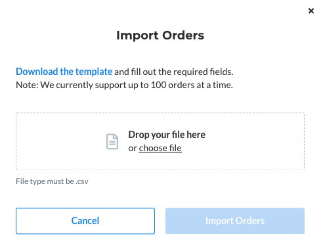The width and height of the screenshot is (323, 251).
Task: Click the light blue Import Orders button
Action: (x=235, y=221)
